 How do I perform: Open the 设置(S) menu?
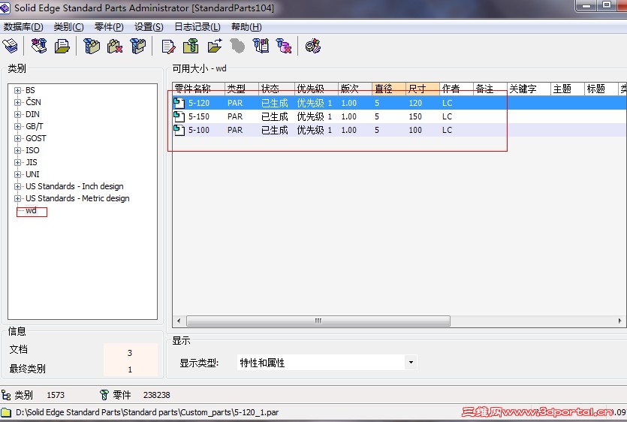(x=149, y=27)
